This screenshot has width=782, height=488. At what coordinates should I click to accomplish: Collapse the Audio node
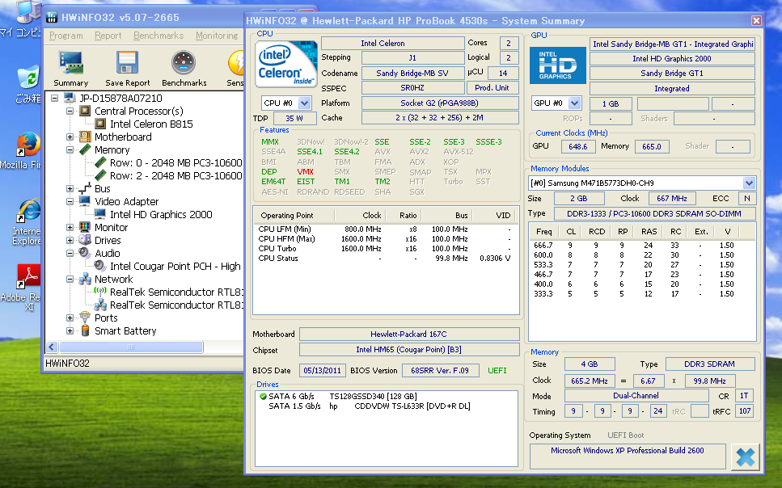coord(70,253)
